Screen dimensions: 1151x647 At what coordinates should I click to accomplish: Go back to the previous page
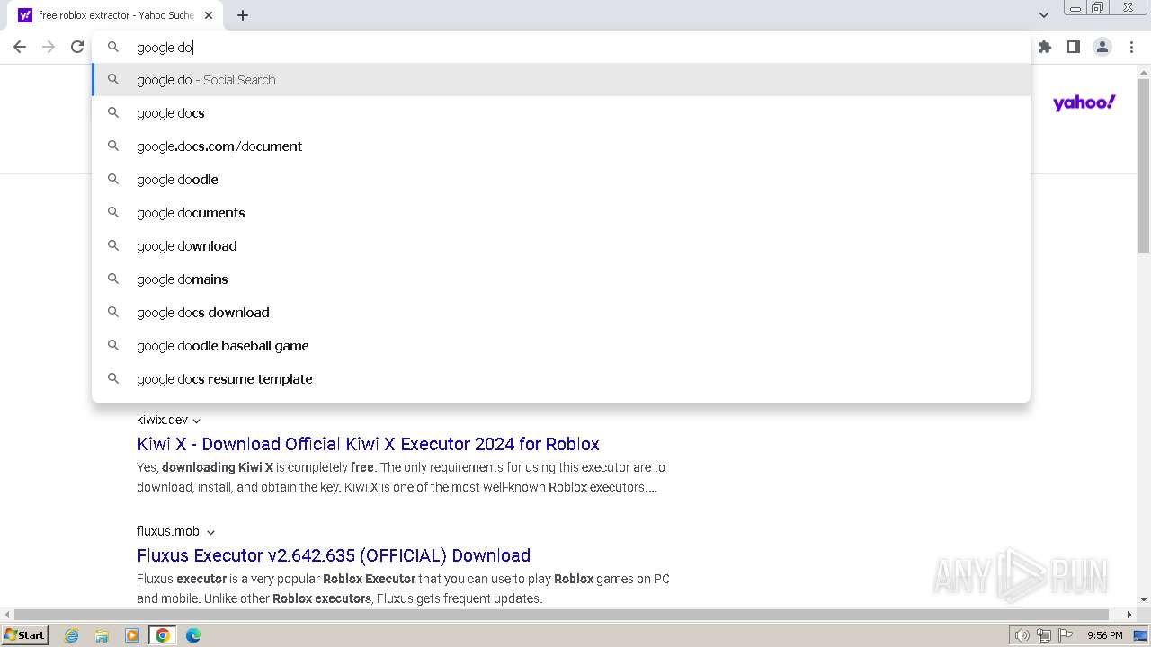[x=20, y=47]
